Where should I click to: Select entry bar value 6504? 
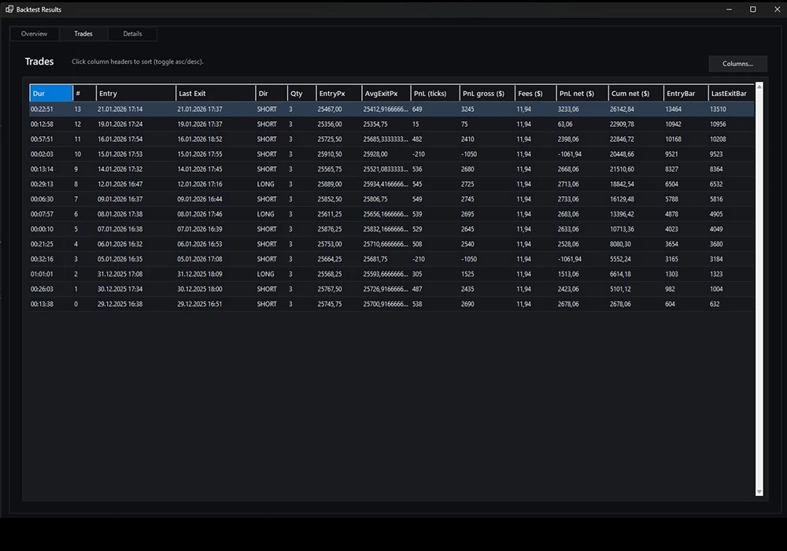pyautogui.click(x=671, y=184)
